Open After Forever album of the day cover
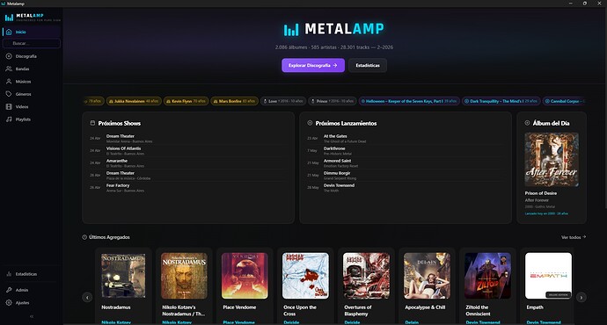 point(552,160)
